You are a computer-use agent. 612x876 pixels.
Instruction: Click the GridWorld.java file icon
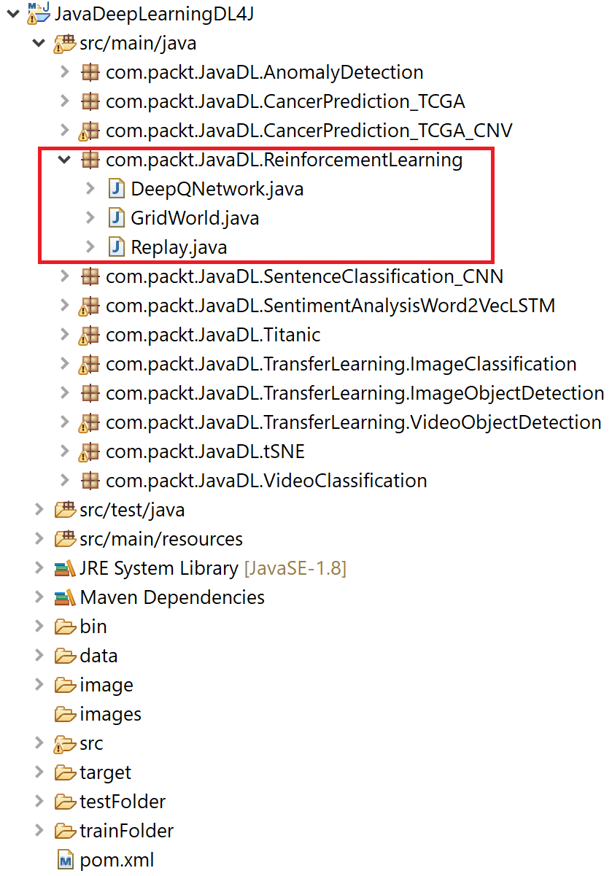click(117, 218)
